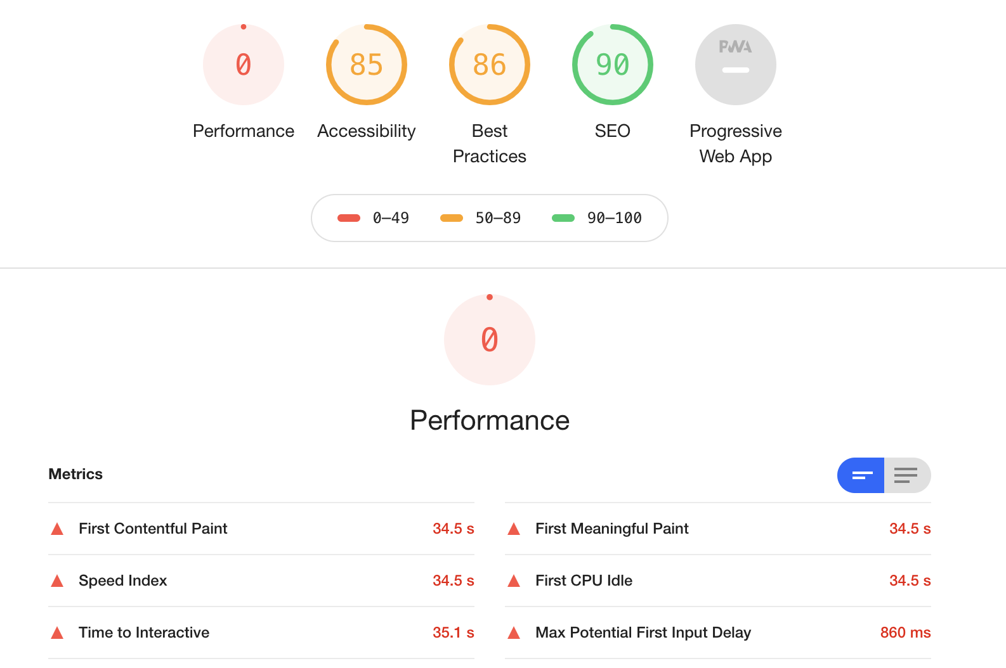Viewport: 1006px width, 668px height.
Task: Expand the Speed Index metric row
Action: [x=123, y=581]
